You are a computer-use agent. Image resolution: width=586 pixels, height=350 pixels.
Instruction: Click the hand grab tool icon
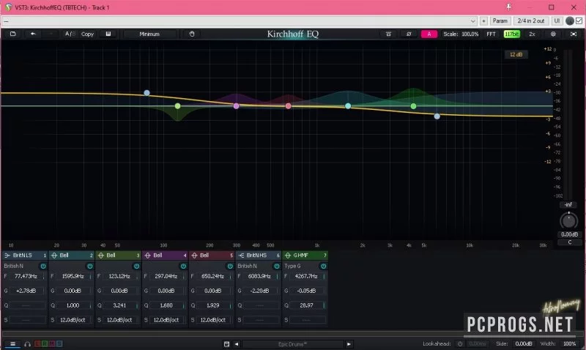pos(192,34)
